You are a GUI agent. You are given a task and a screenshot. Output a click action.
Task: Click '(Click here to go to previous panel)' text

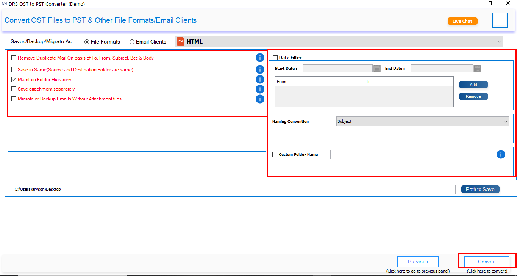coord(418,271)
